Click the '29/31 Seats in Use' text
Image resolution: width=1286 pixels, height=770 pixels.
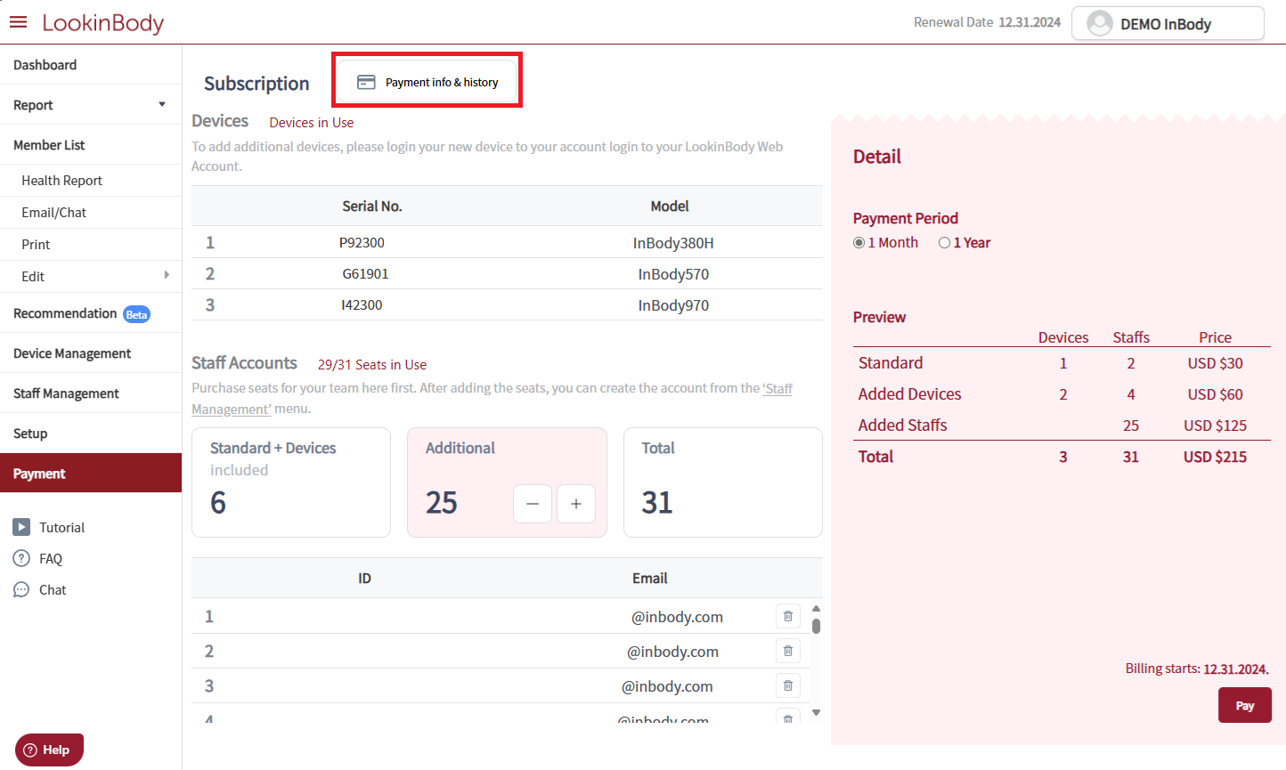point(372,365)
